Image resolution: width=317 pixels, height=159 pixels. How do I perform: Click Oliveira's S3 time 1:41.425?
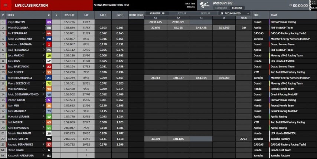coord(201,28)
